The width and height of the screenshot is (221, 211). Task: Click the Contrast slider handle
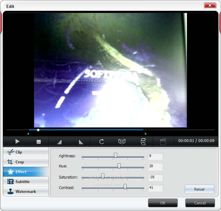pos(125,187)
